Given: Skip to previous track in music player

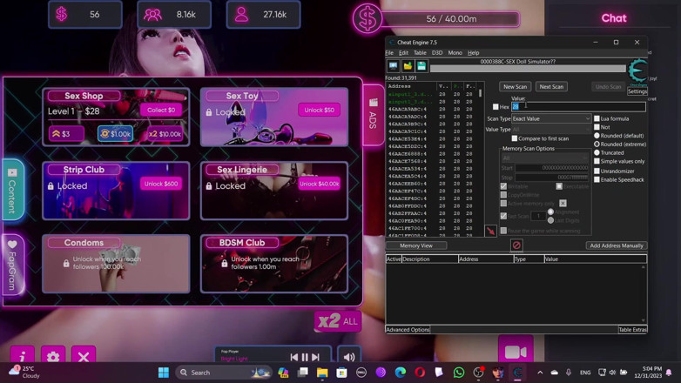Looking at the screenshot, I should (x=294, y=357).
